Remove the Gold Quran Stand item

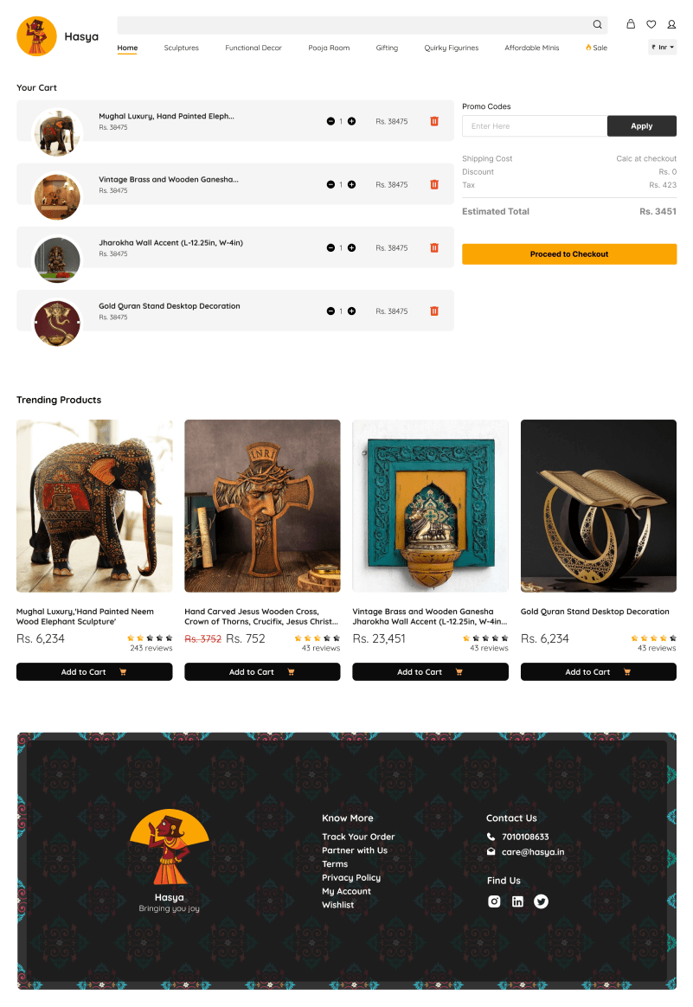pos(434,311)
